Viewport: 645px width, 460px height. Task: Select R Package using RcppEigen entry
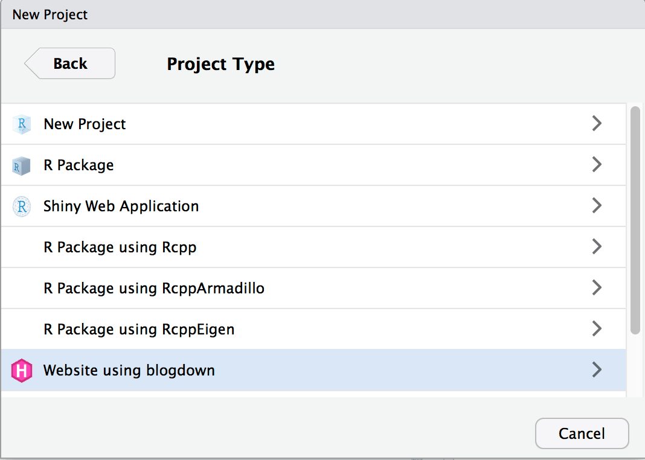[139, 330]
